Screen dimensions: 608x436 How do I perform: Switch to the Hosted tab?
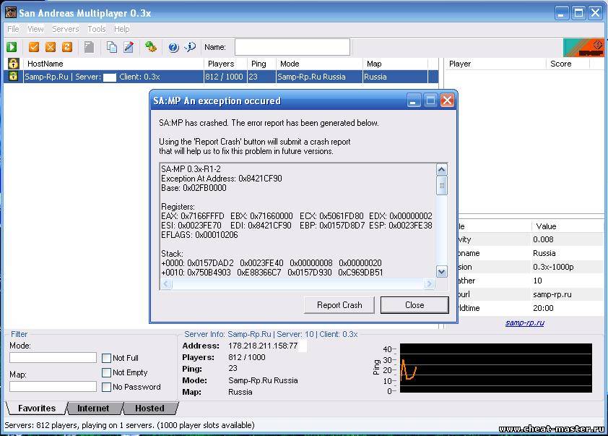click(149, 409)
